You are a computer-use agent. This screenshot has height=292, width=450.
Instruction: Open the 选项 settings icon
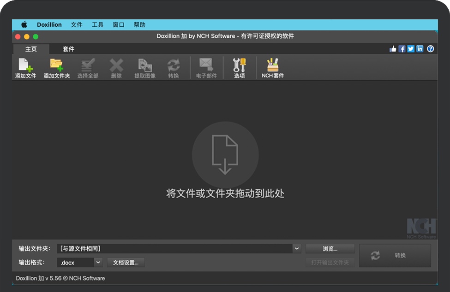240,67
